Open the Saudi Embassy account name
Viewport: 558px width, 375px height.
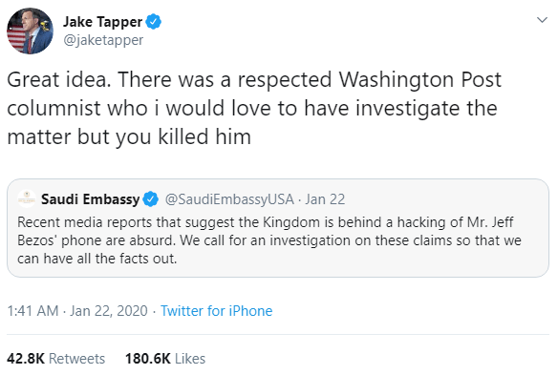click(x=90, y=199)
